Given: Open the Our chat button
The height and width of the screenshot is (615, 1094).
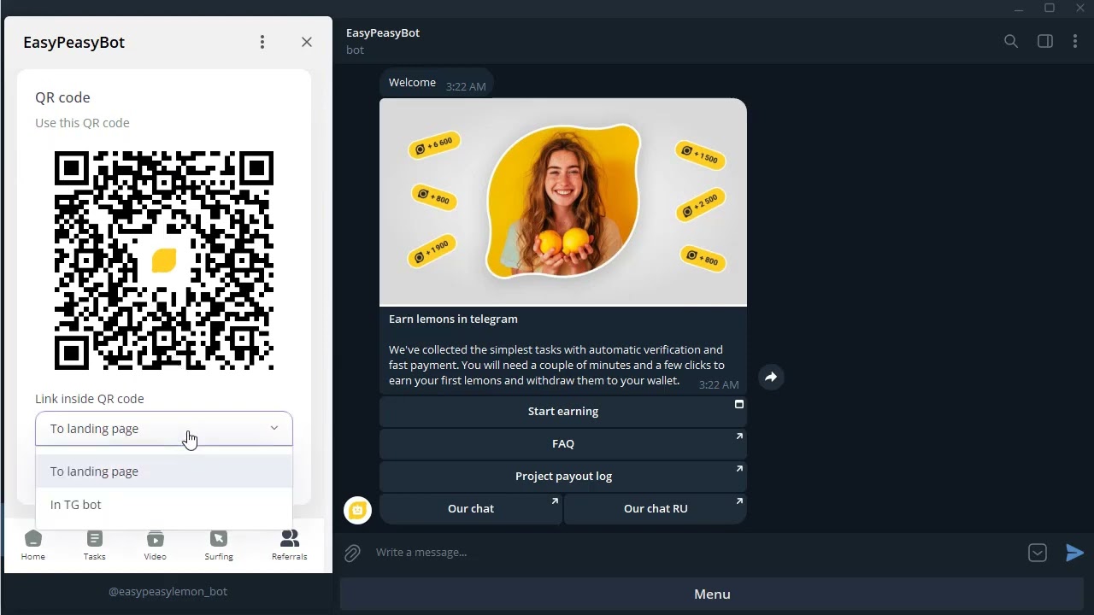Looking at the screenshot, I should [471, 508].
